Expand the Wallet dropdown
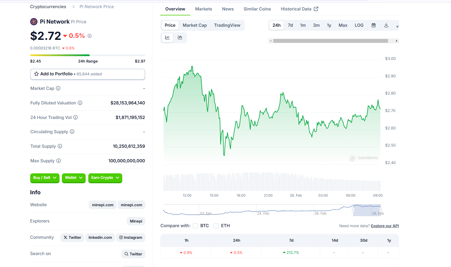451x267 pixels. [x=74, y=178]
